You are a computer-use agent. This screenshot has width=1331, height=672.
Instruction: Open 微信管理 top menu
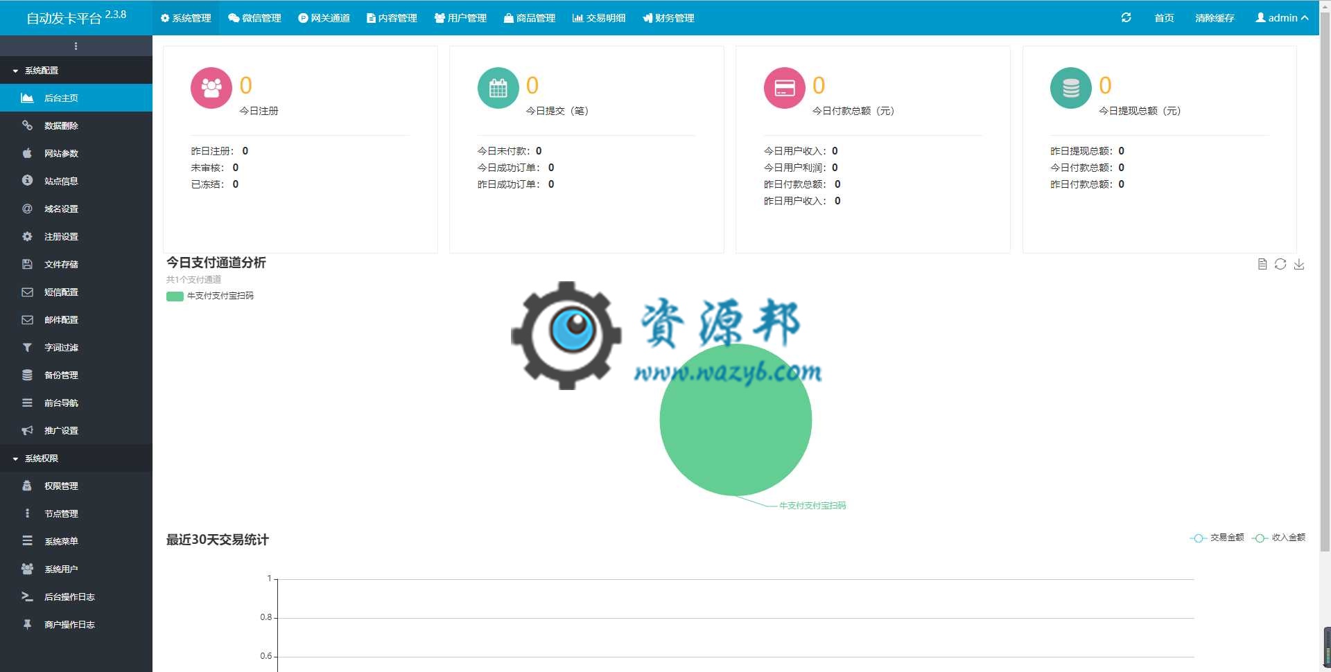coord(254,18)
